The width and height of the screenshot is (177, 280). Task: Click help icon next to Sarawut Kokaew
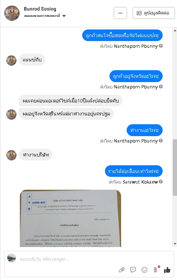[x=161, y=182]
